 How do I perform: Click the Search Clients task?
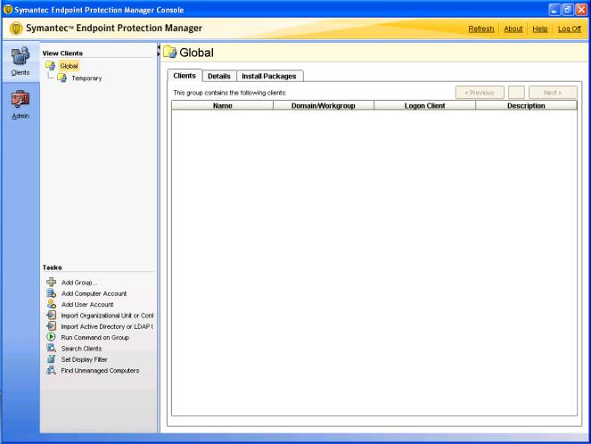coord(81,349)
